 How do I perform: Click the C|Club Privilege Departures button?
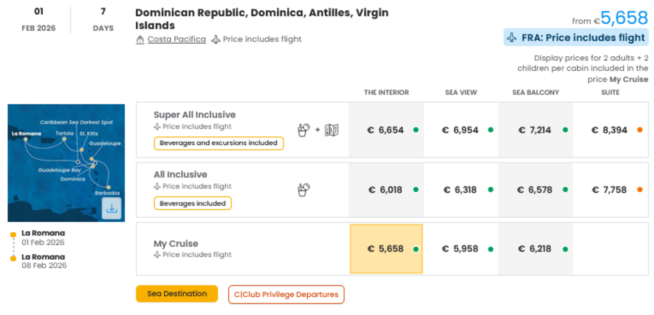pyautogui.click(x=286, y=295)
